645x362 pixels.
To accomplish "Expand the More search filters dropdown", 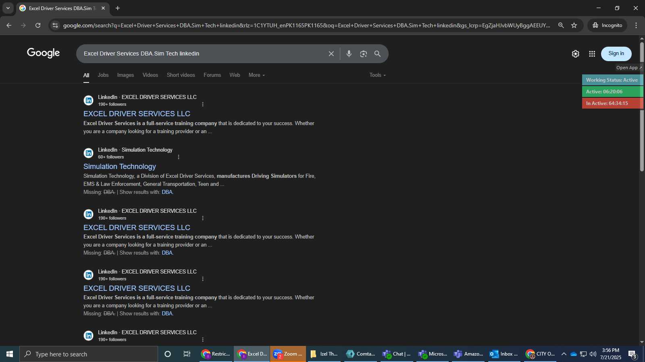I will click(257, 75).
